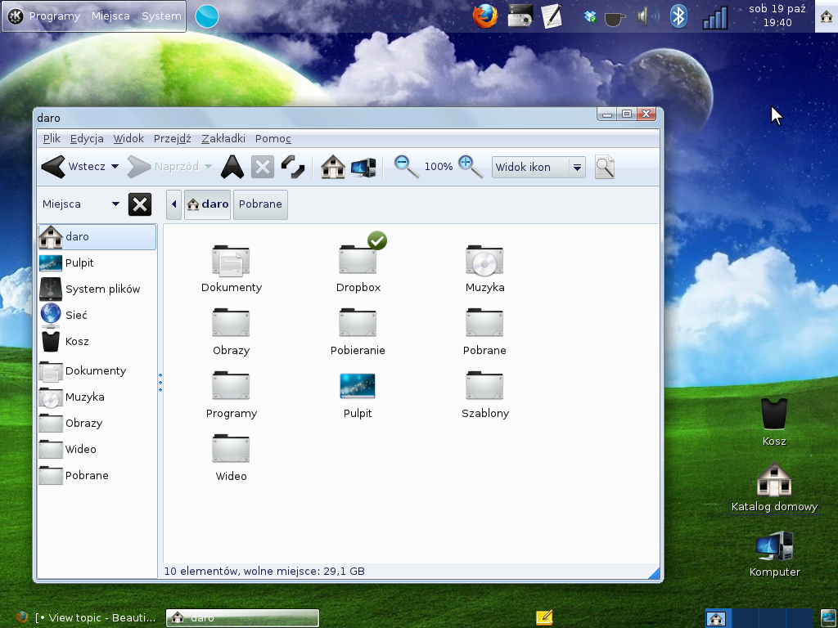Open the Edycja menu
The height and width of the screenshot is (628, 838).
[87, 138]
